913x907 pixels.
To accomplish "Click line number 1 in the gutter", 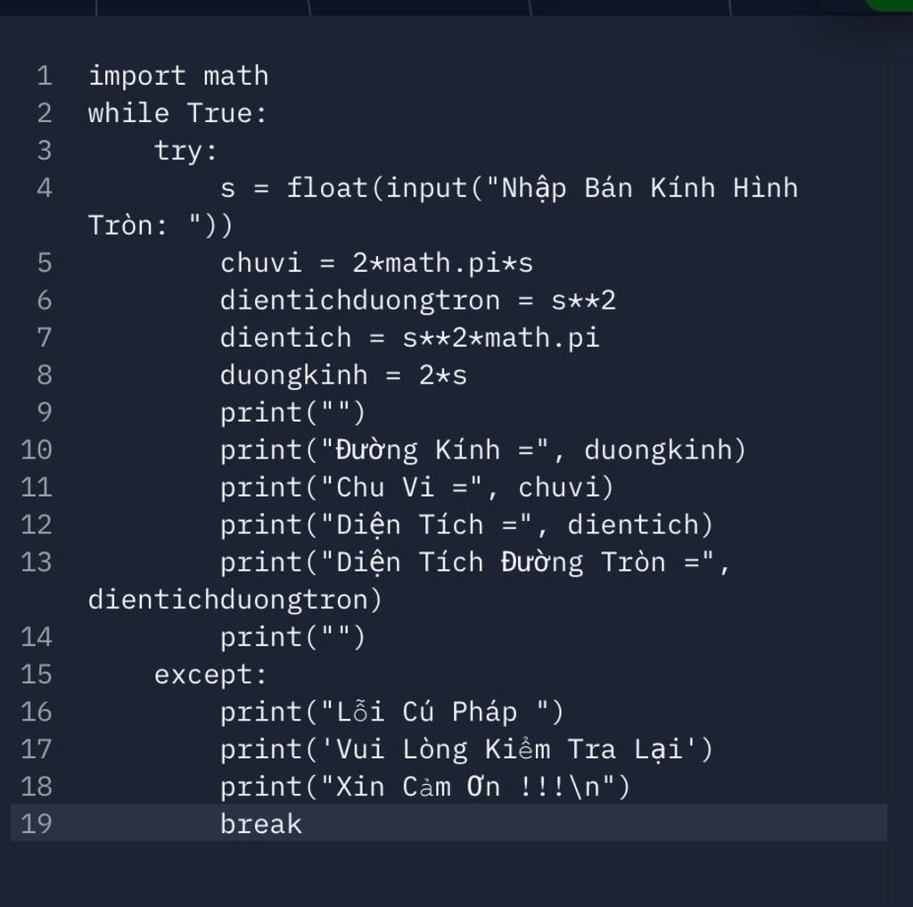I will pyautogui.click(x=45, y=76).
